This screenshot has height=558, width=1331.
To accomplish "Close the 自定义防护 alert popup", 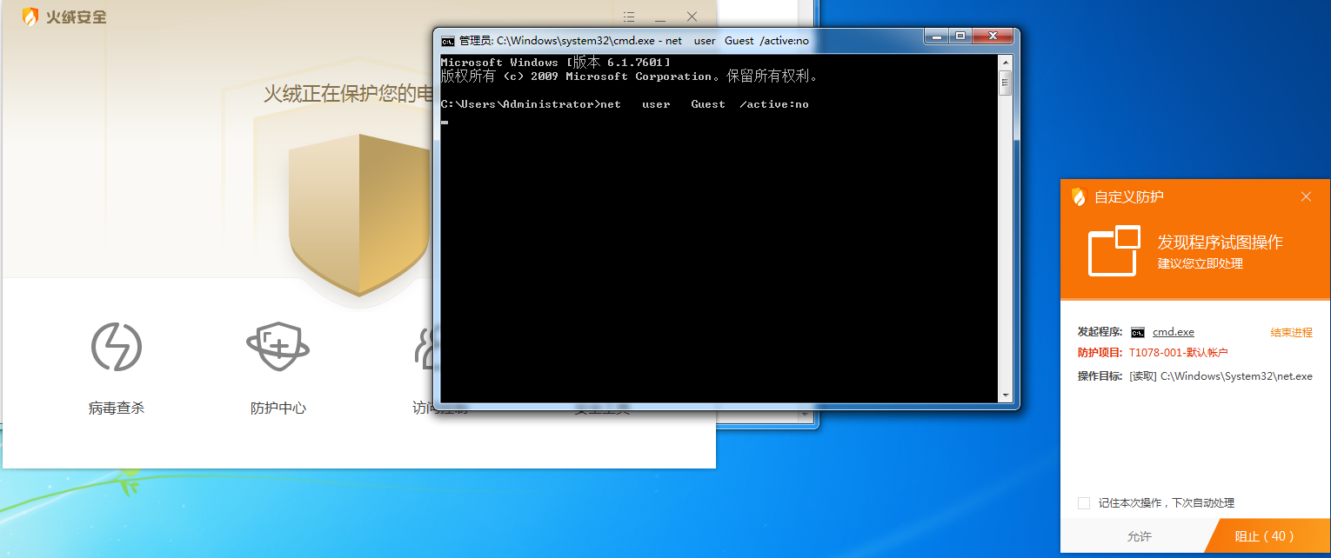I will click(x=1306, y=196).
